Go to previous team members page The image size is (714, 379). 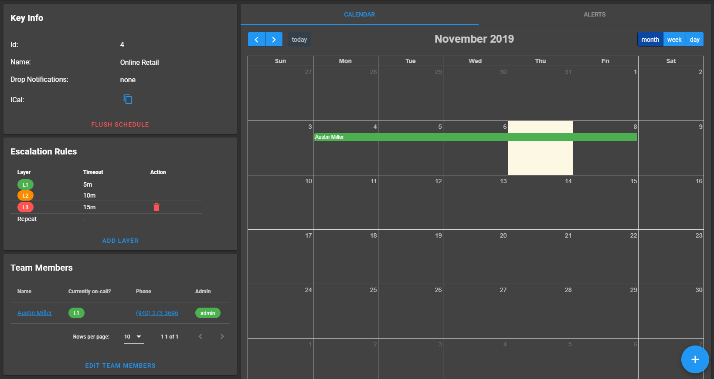click(201, 336)
